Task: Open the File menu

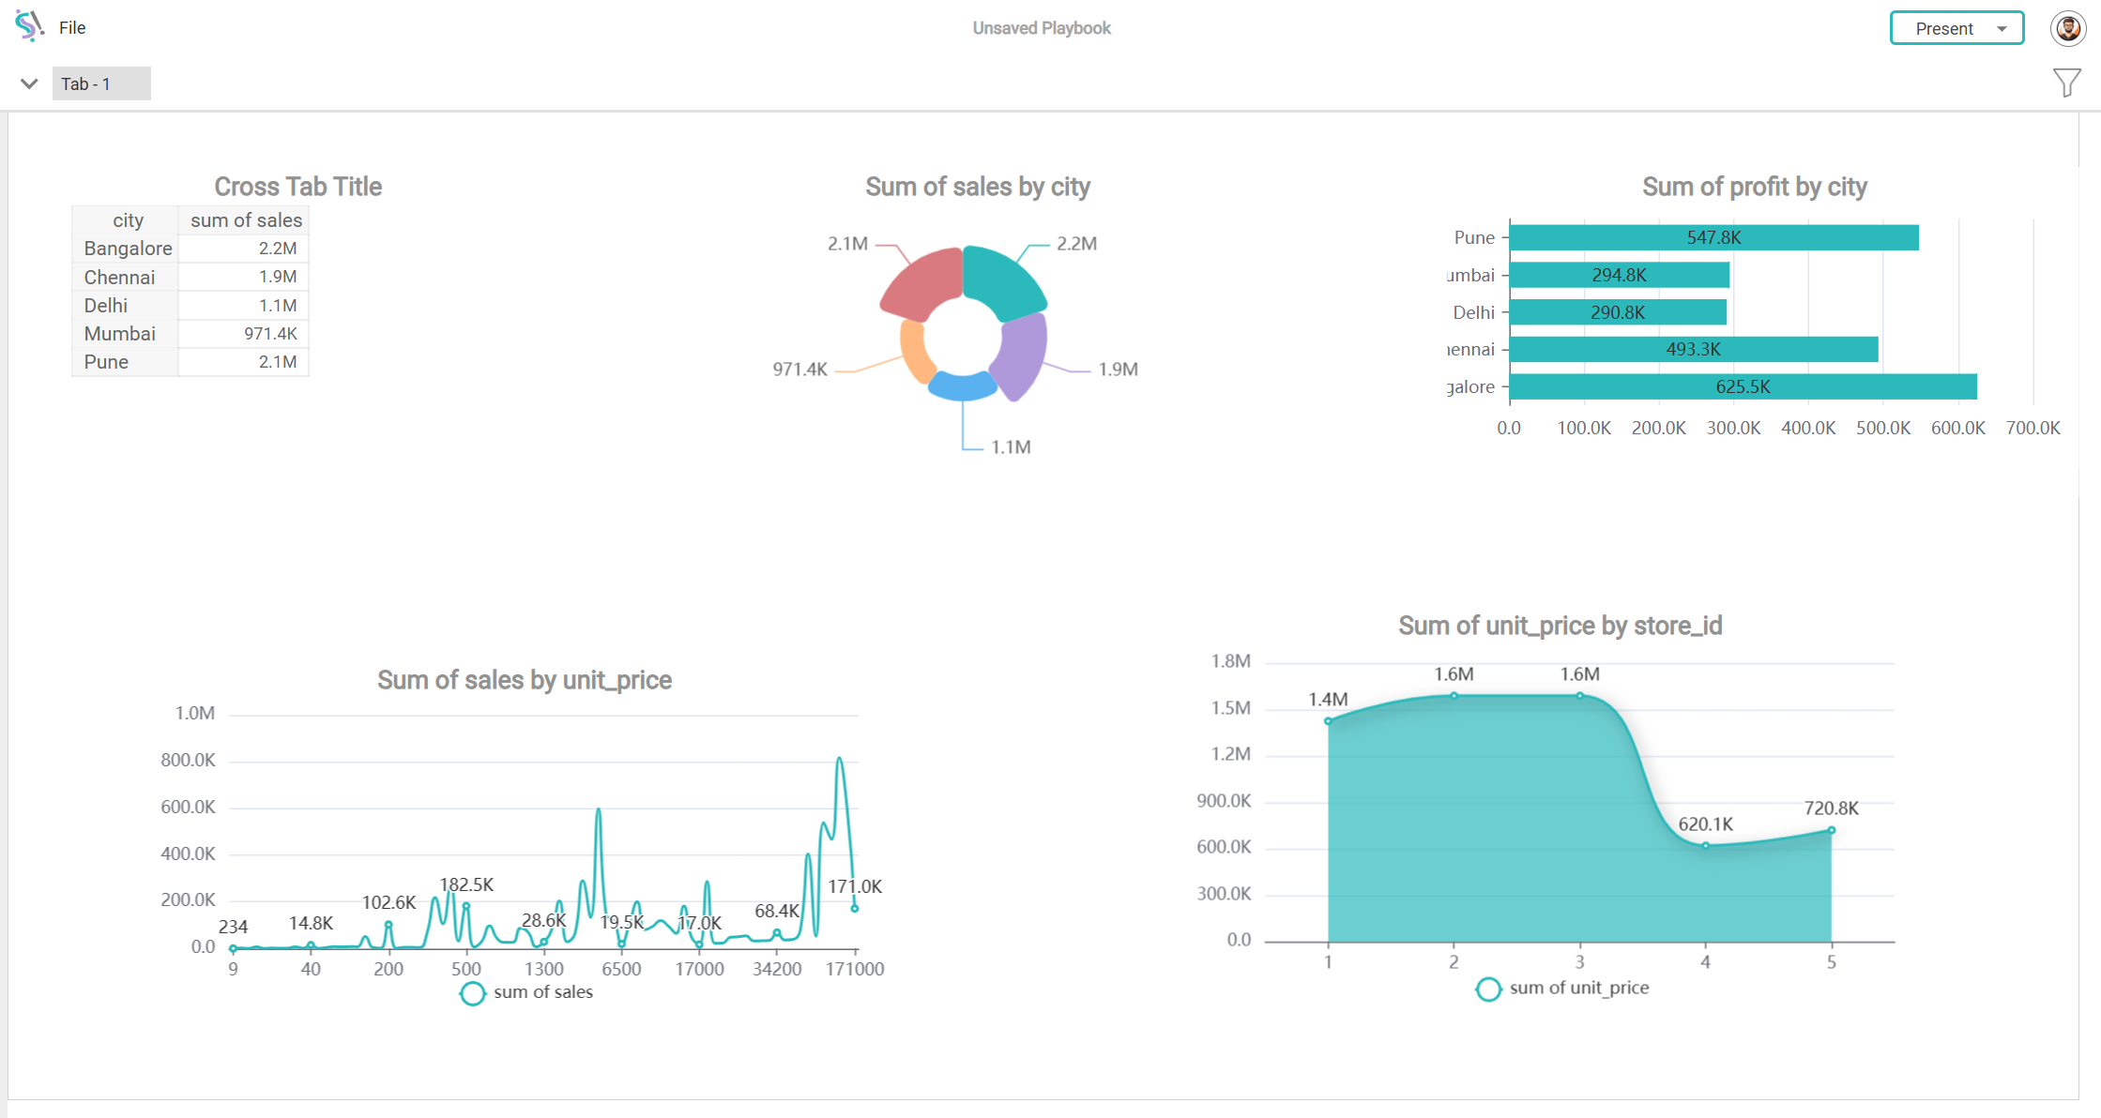Action: click(x=72, y=28)
